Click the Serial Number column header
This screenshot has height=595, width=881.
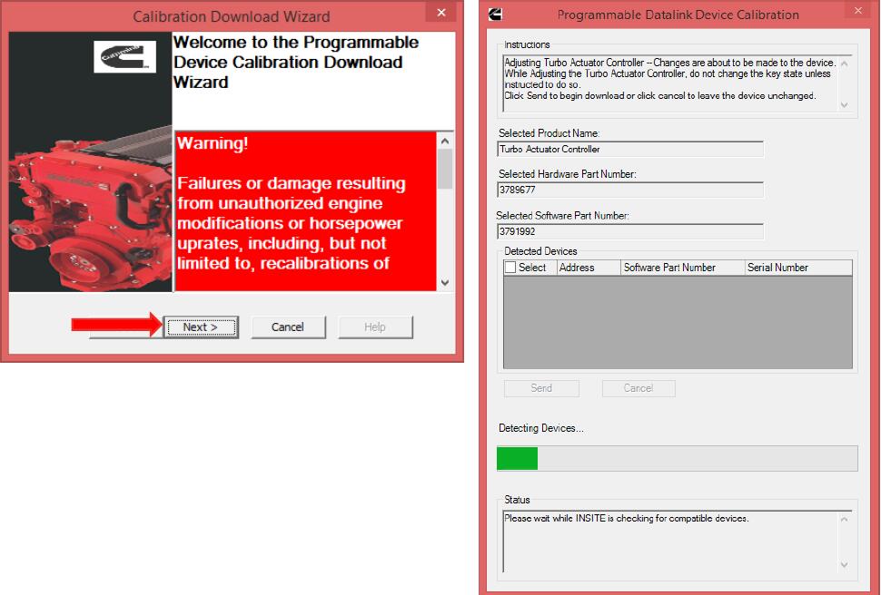pyautogui.click(x=798, y=268)
